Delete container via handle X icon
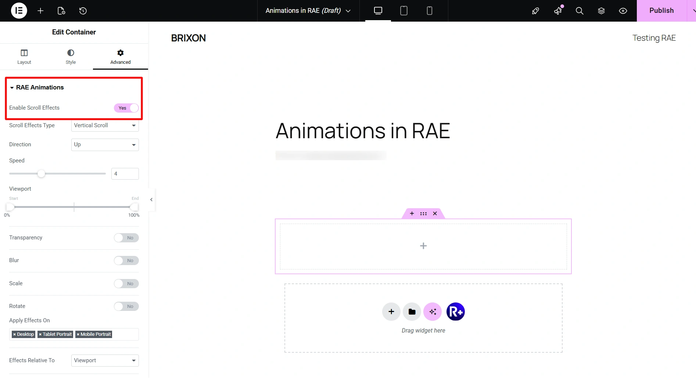Screen dimensions: 696x378 [435, 213]
